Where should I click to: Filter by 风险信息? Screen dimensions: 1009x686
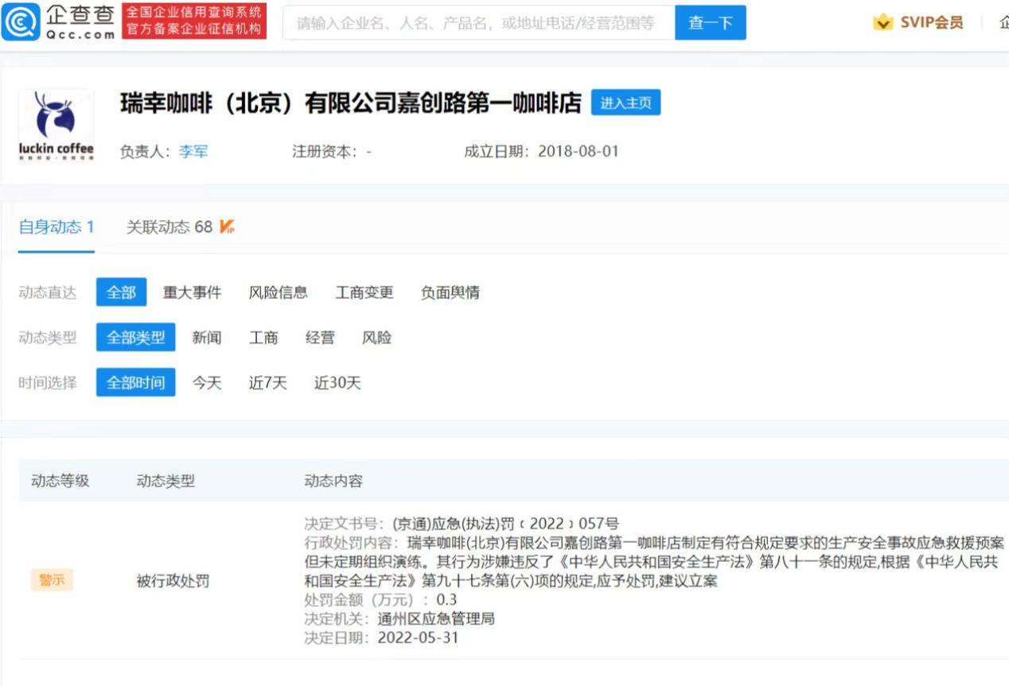[278, 293]
